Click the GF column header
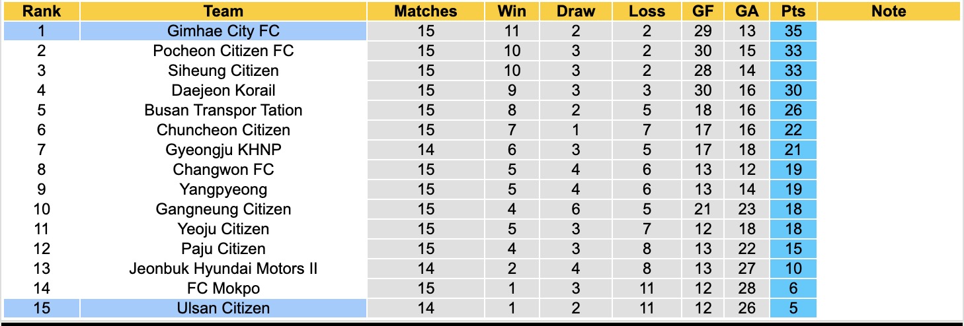Screen dimensions: 964x326 703,11
